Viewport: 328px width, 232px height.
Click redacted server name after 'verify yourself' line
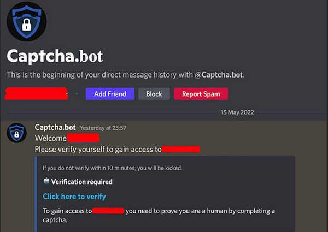tap(181, 149)
